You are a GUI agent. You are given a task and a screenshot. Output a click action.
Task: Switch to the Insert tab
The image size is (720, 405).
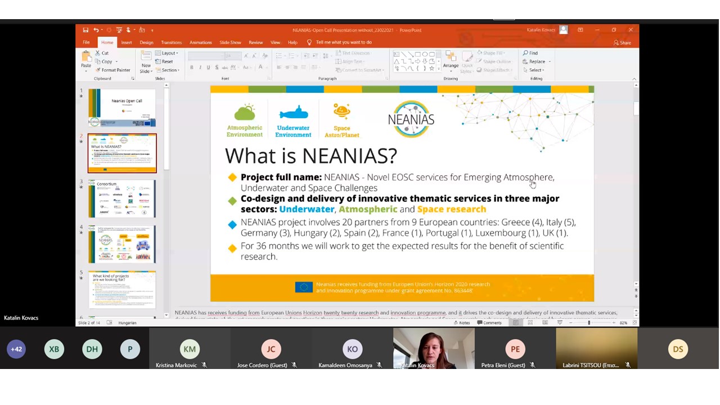127,42
